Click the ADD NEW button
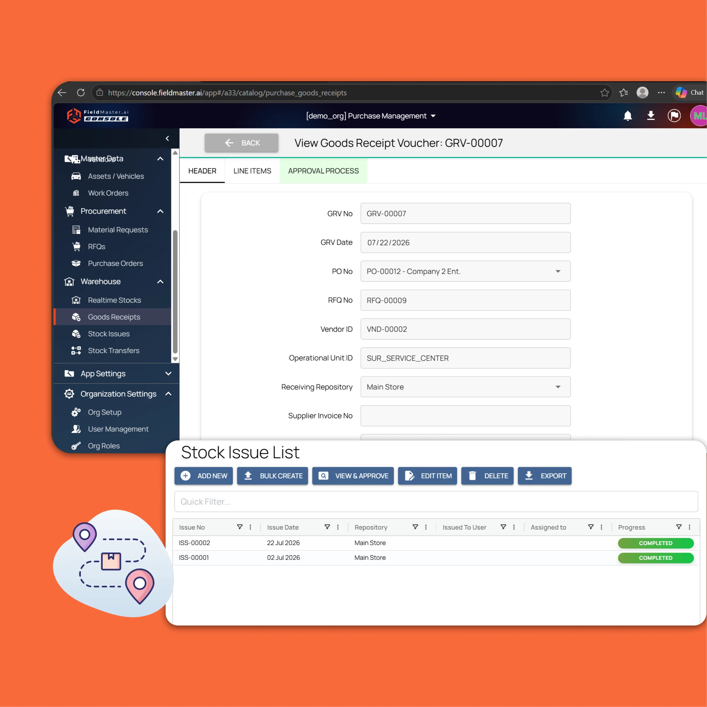Viewport: 707px width, 707px height. (x=203, y=476)
